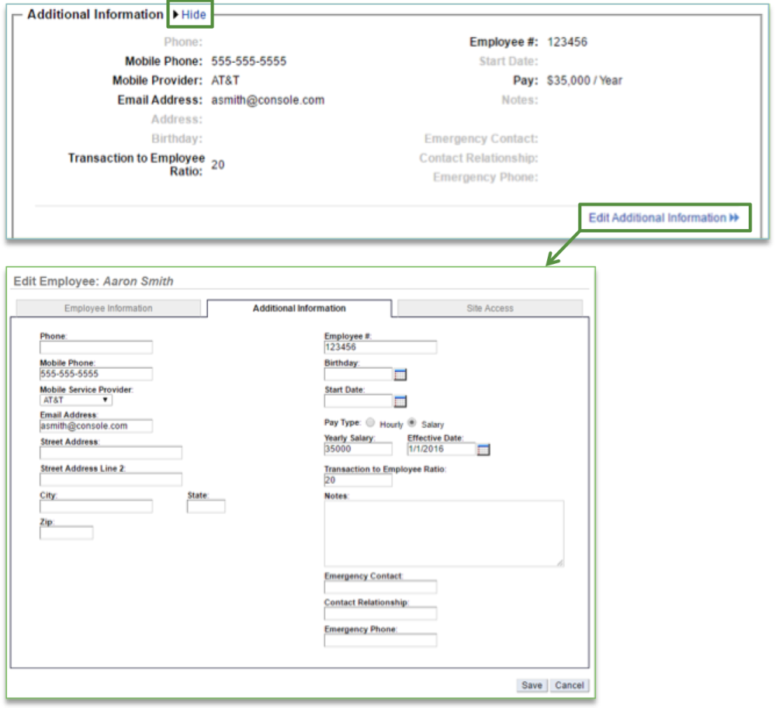Screen dimensions: 776x708
Task: Focus the Emergency Phone input field
Action: [x=380, y=640]
